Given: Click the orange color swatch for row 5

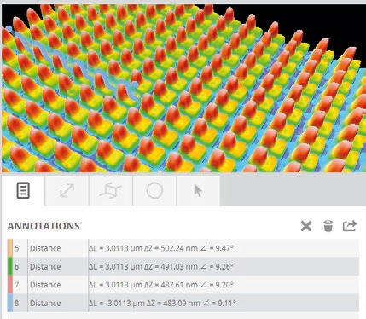Looking at the screenshot, I should (x=10, y=248).
